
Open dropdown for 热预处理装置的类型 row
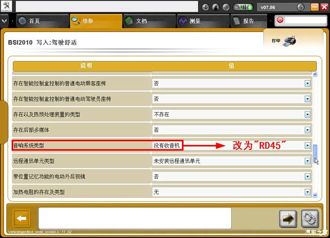pyautogui.click(x=307, y=114)
